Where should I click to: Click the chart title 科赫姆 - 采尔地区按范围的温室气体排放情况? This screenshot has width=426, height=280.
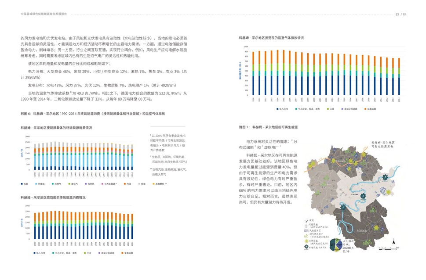(x=271, y=38)
